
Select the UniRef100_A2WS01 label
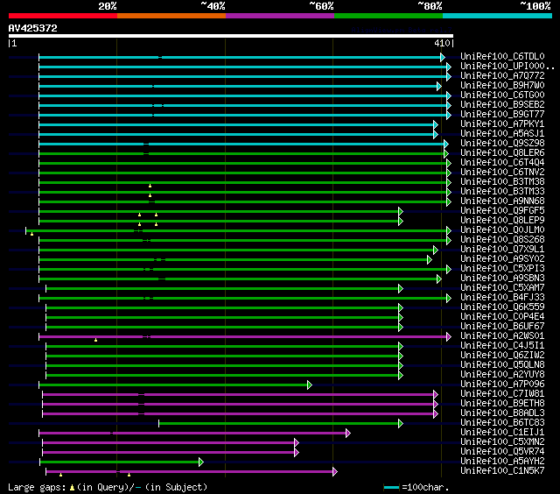[502, 336]
